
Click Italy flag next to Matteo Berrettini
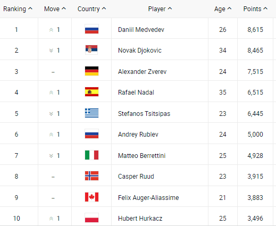tap(91, 155)
